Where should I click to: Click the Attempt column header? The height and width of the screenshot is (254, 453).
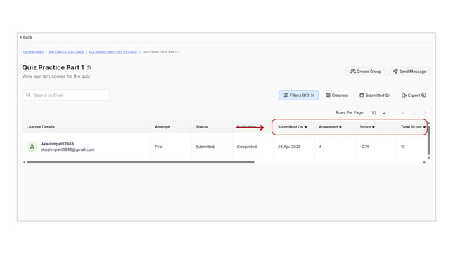[162, 127]
